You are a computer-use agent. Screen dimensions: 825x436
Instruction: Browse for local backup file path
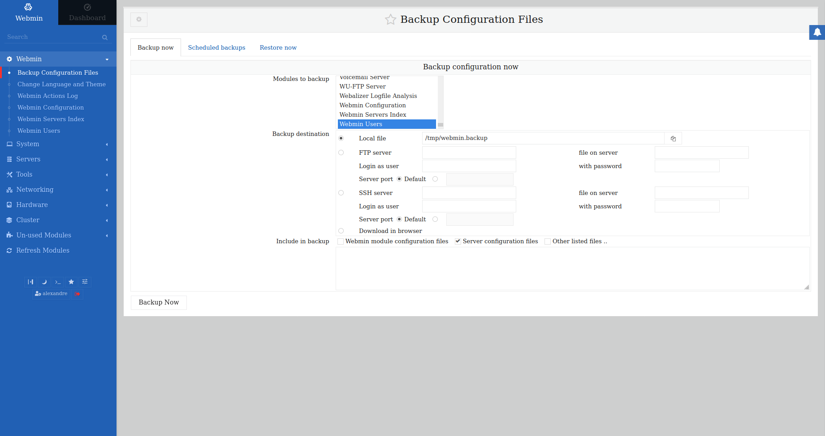(x=673, y=139)
